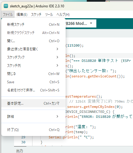Image resolution: width=133 pixels, height=153 pixels.
Task: Expand the スケッチ例 submenu
Action: [33, 65]
